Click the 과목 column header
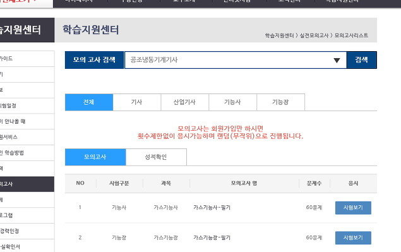This screenshot has width=401, height=252. (166, 183)
